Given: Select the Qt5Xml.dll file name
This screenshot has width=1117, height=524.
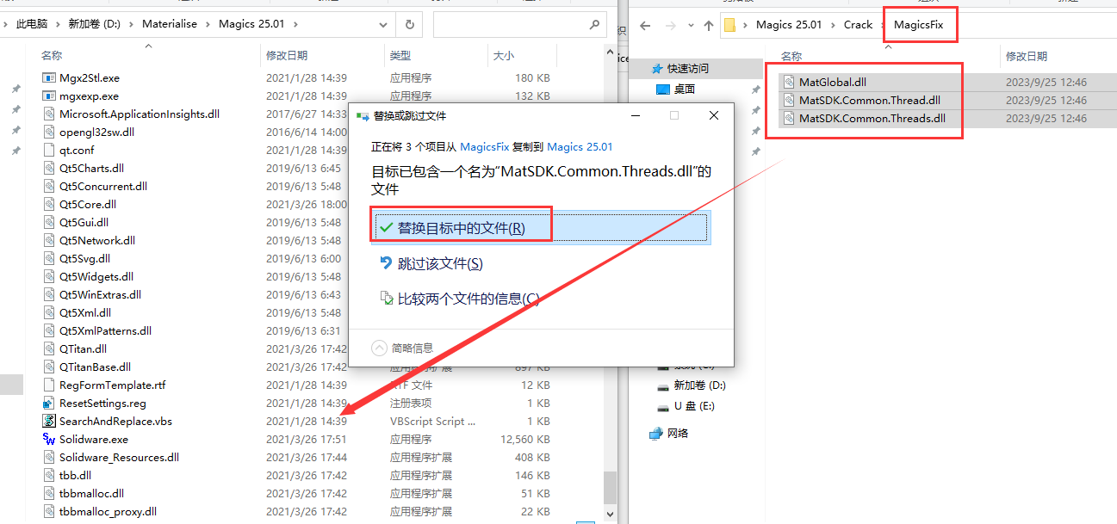Looking at the screenshot, I should (x=84, y=313).
